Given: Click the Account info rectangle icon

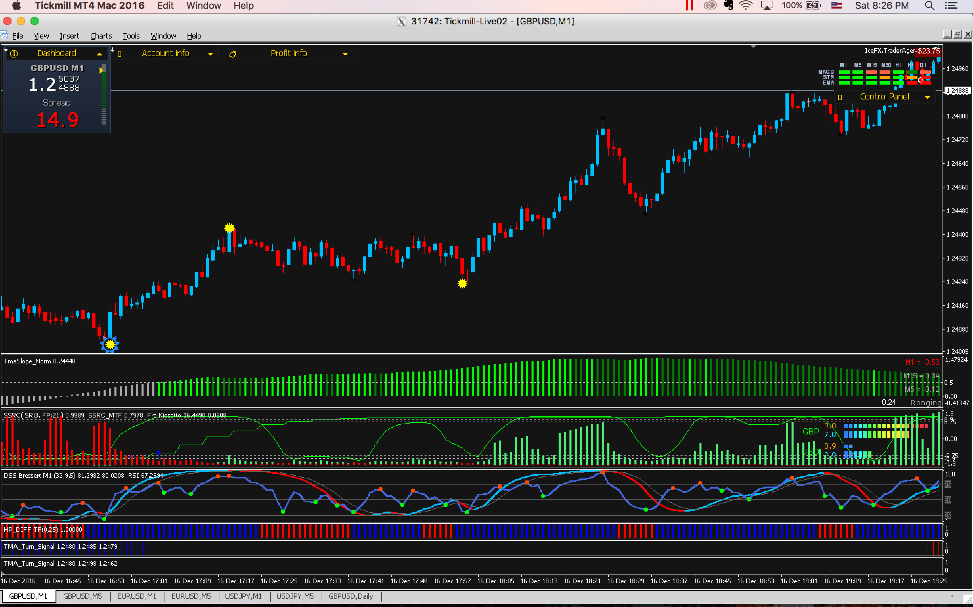Looking at the screenshot, I should coord(119,54).
